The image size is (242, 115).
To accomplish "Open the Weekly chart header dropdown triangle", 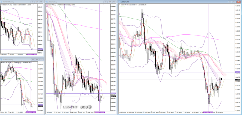I will [x=1, y=63].
